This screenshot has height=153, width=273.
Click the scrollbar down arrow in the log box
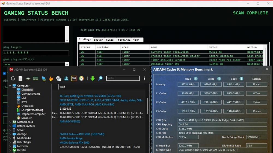click(x=67, y=41)
